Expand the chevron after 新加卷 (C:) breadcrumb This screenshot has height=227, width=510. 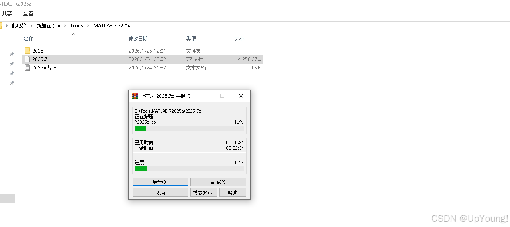65,25
